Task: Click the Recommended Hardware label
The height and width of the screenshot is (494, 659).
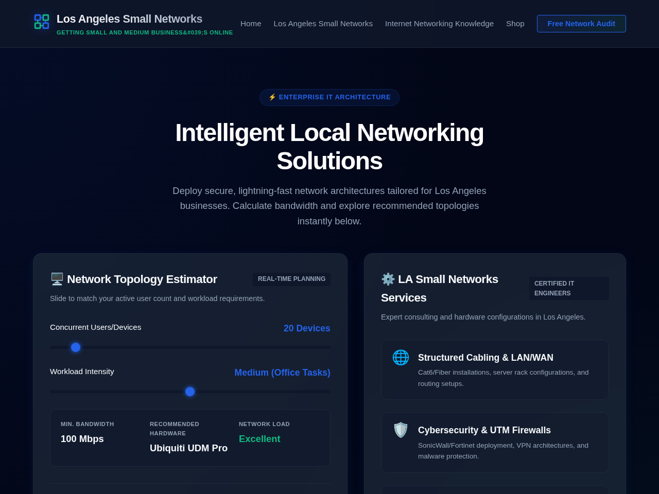Action: 175,429
